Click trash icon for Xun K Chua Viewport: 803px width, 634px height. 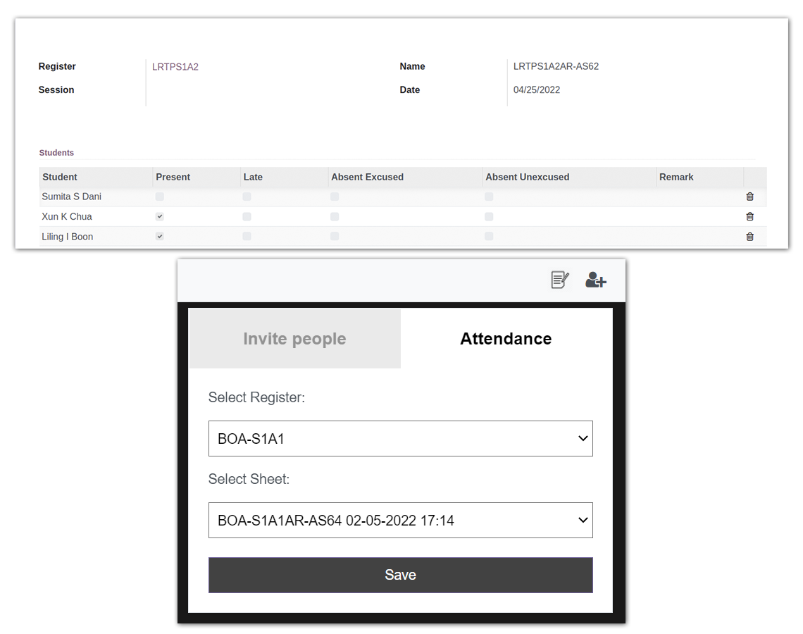tap(749, 217)
